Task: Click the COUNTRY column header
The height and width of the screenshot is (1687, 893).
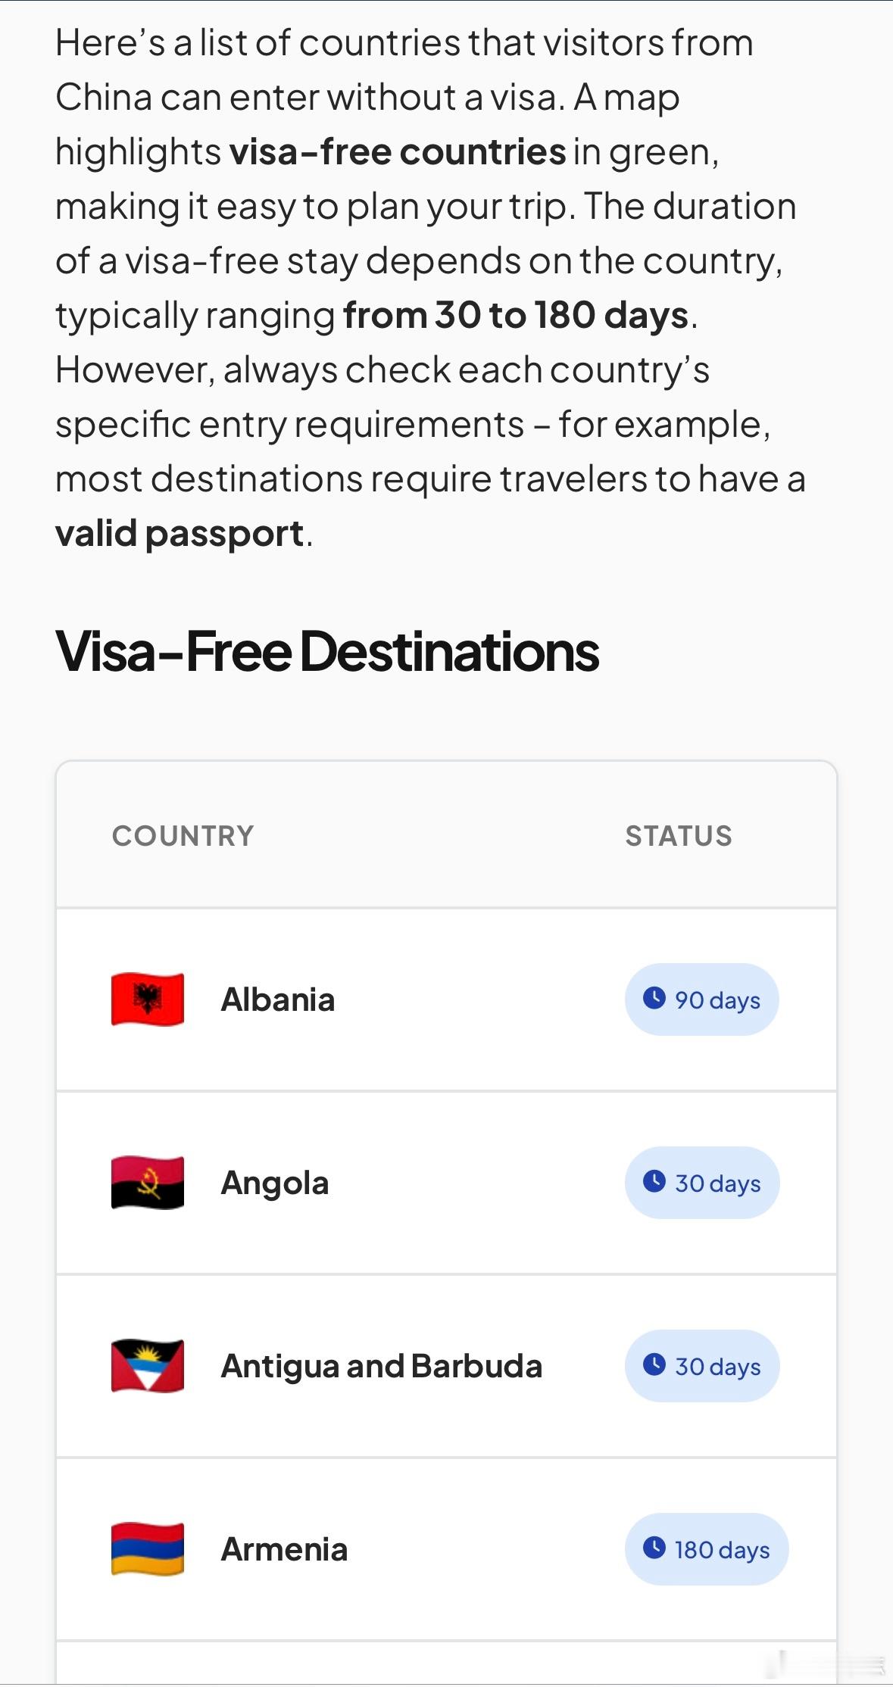Action: click(183, 836)
